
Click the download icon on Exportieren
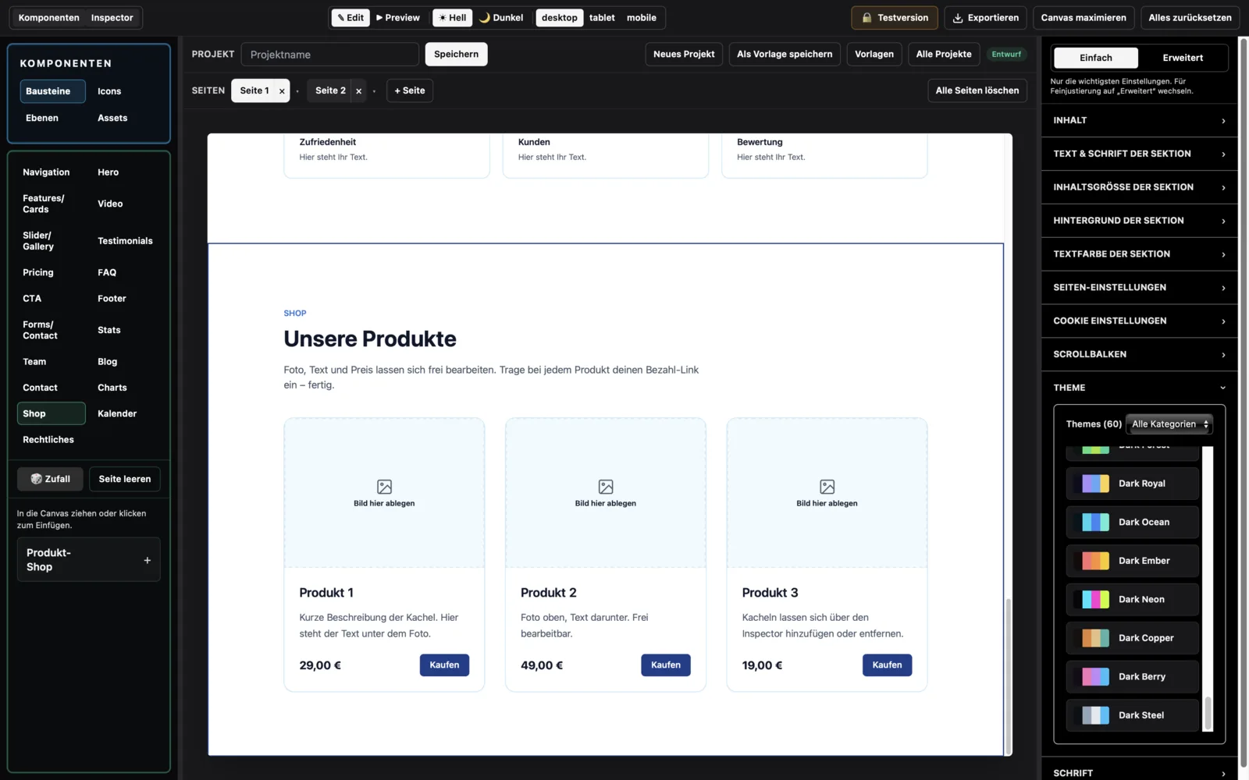958,18
